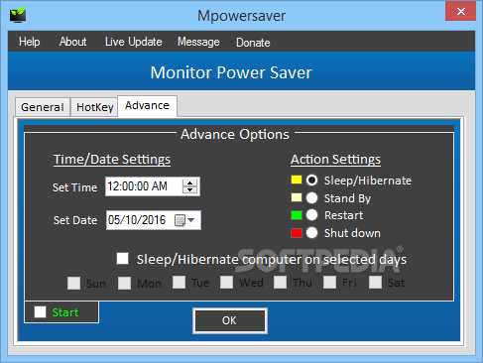The width and height of the screenshot is (483, 363).
Task: Open the Help menu
Action: (30, 42)
